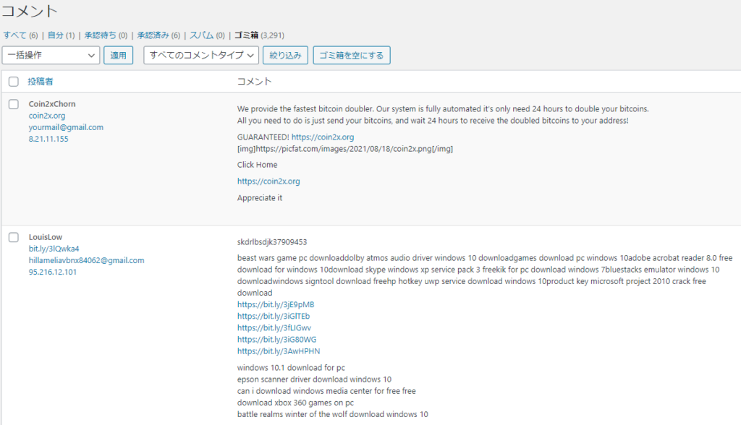
Task: Click the コメント page title
Action: pos(30,11)
